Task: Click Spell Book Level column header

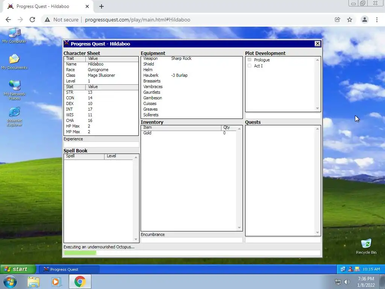Action: [118, 156]
